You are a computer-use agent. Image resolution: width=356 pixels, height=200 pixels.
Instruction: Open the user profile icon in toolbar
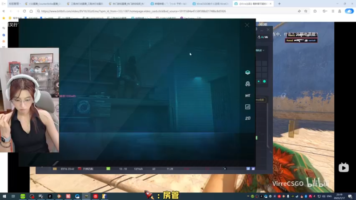[340, 11]
